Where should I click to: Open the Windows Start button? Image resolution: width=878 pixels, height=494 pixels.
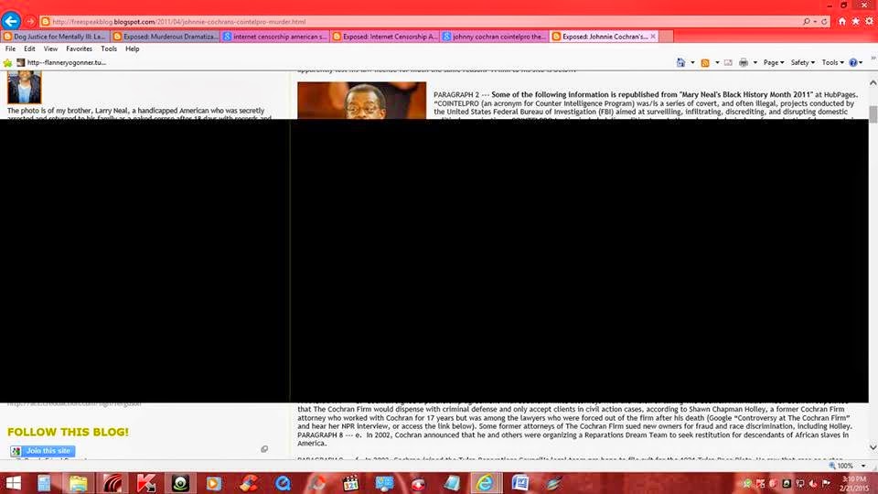(x=13, y=483)
